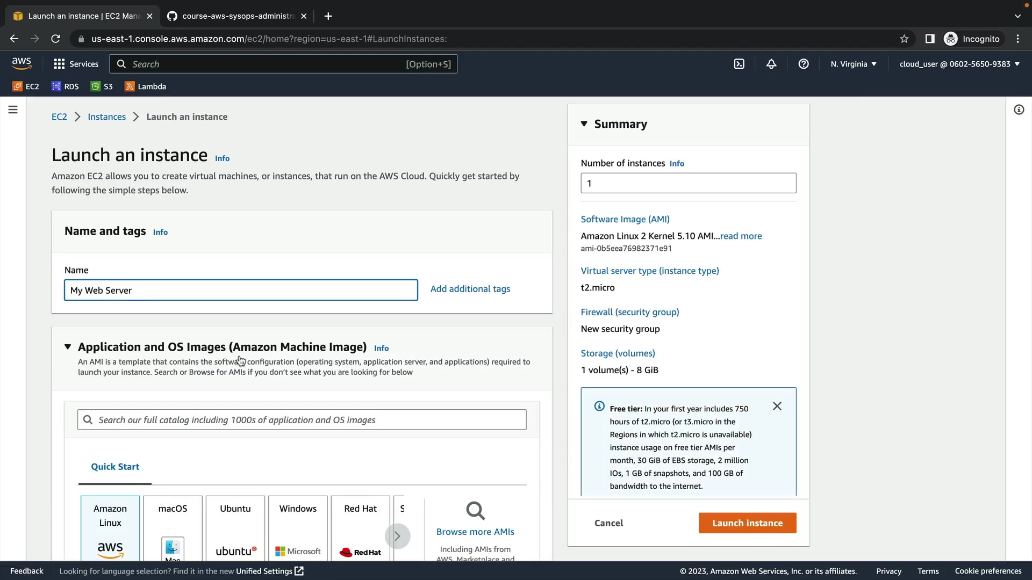Select the Ubuntu AMI tile

235,528
